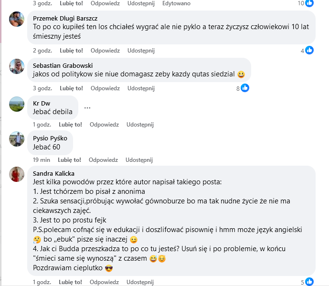329x286 pixels.
Task: Like Sebastian Grabowski's comment
Action: click(71, 88)
